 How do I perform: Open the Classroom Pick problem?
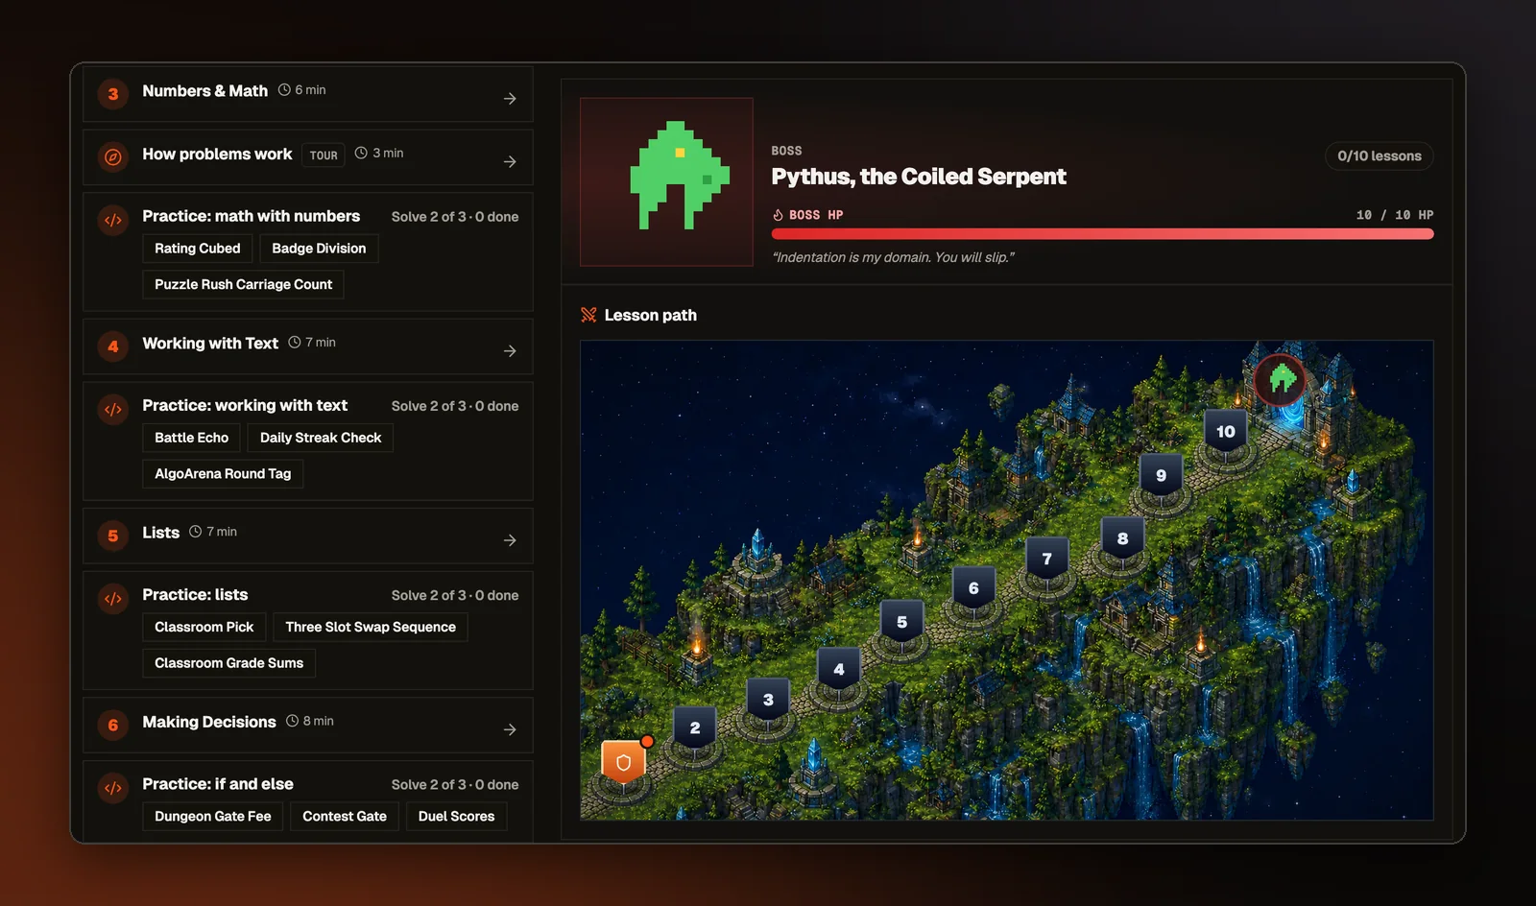tap(204, 627)
